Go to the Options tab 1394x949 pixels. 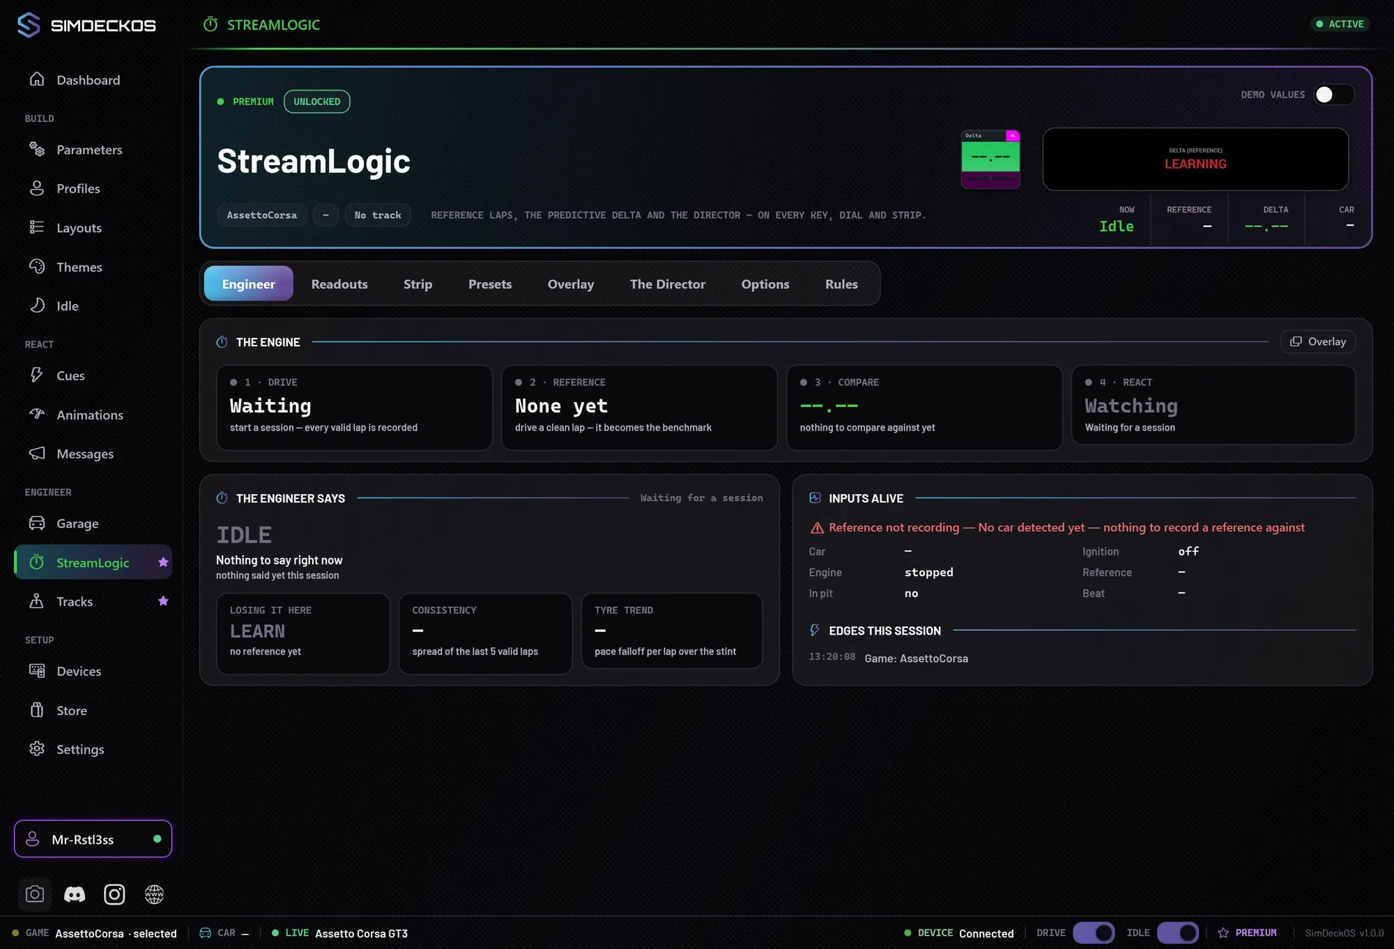tap(765, 284)
